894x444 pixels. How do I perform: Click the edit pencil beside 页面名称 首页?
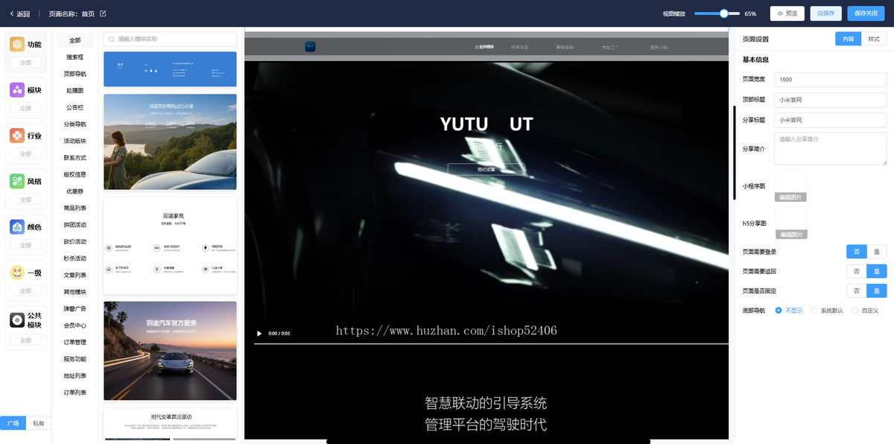tap(103, 13)
